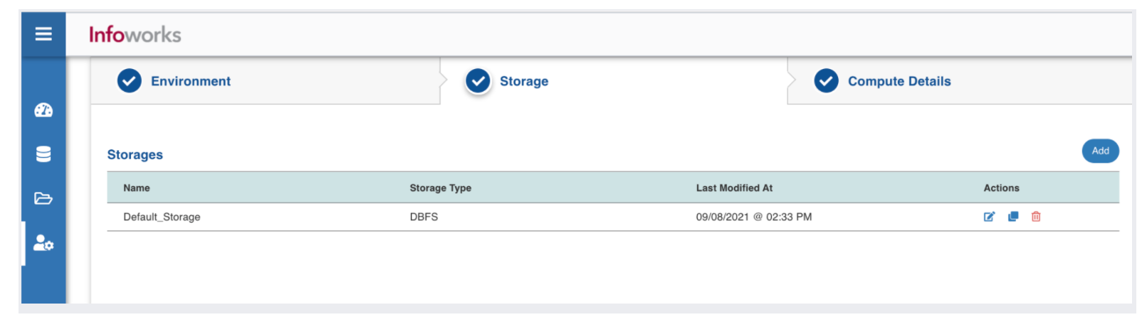This screenshot has height=327, width=1147.
Task: Click the Infoworks logo
Action: pos(135,34)
